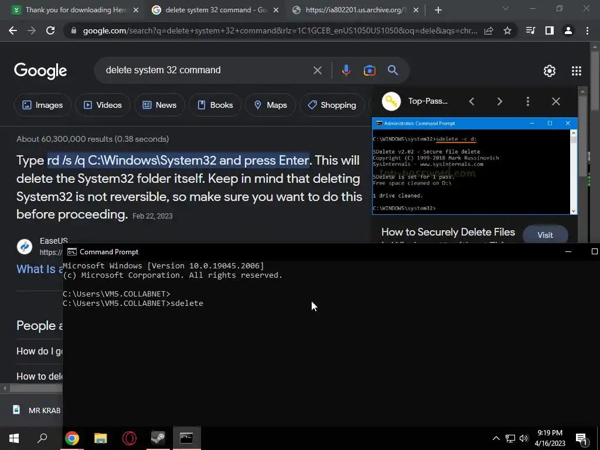Switch to Thank you for downloading tab
The height and width of the screenshot is (450, 600).
tap(75, 10)
